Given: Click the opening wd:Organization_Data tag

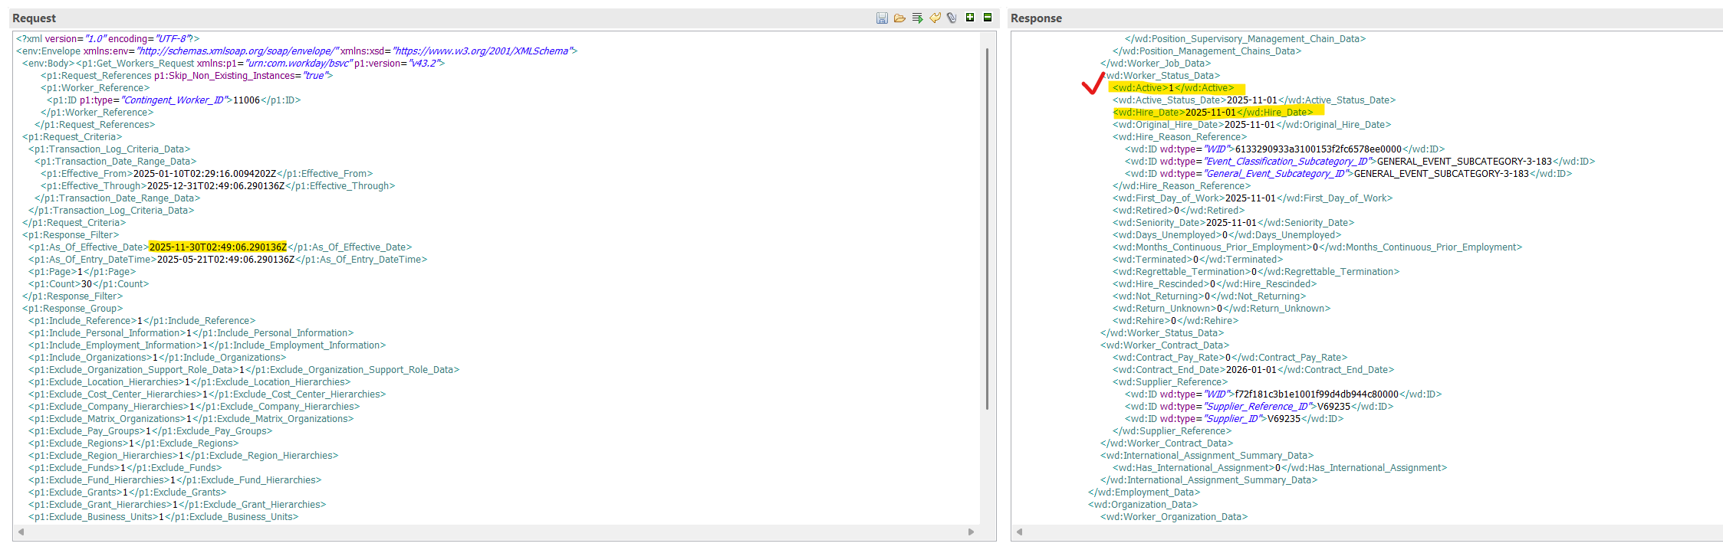Looking at the screenshot, I should (1143, 504).
